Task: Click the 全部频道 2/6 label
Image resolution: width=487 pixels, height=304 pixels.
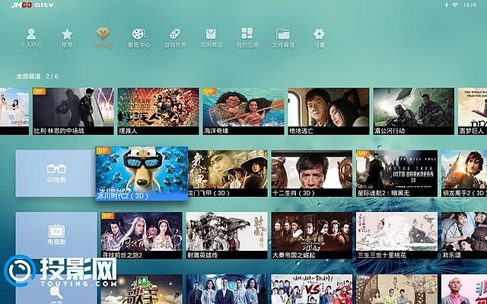Action: 37,76
